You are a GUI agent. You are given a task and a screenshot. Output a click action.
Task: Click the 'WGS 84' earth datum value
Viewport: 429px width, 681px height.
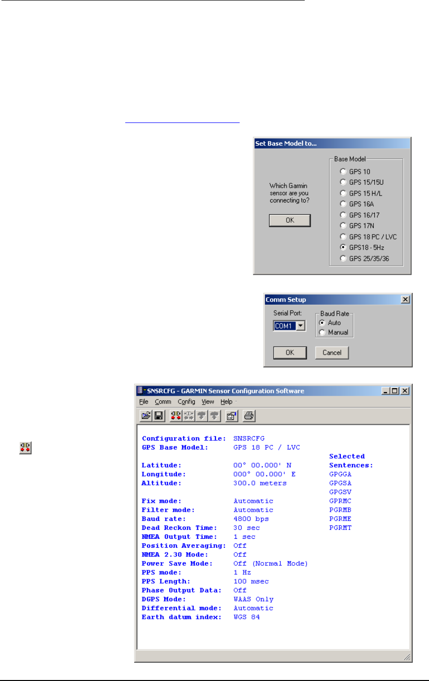point(247,617)
